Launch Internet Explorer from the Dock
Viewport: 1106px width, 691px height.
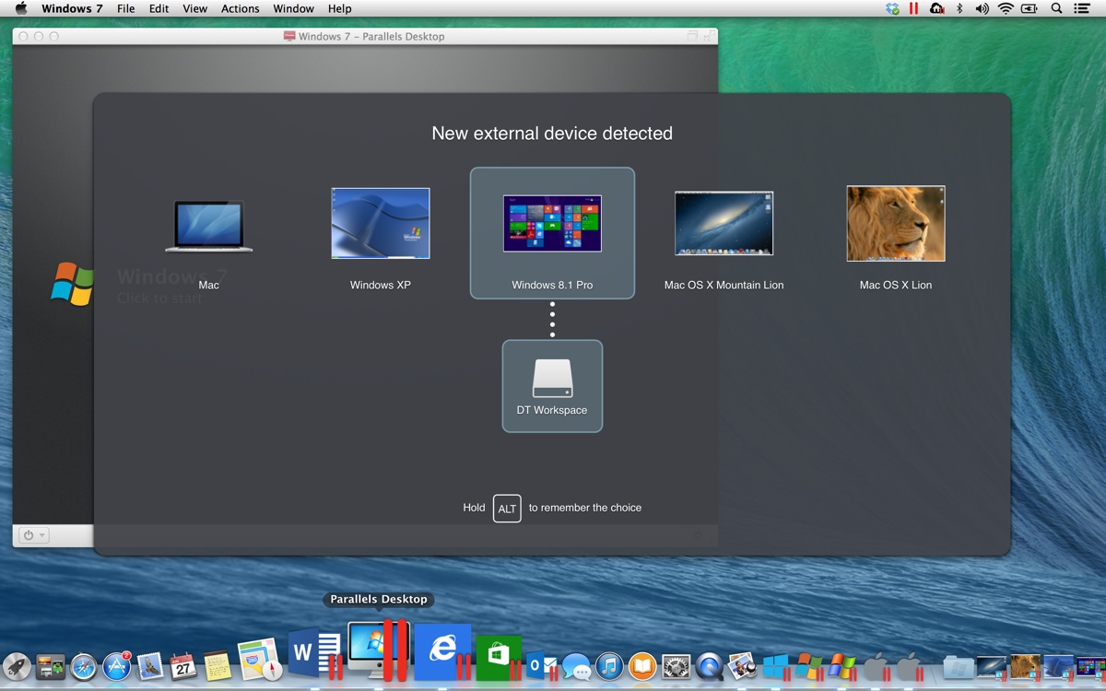pos(442,652)
